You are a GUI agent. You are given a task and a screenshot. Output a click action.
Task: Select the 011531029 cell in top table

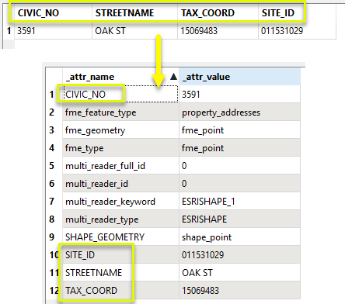click(x=297, y=31)
